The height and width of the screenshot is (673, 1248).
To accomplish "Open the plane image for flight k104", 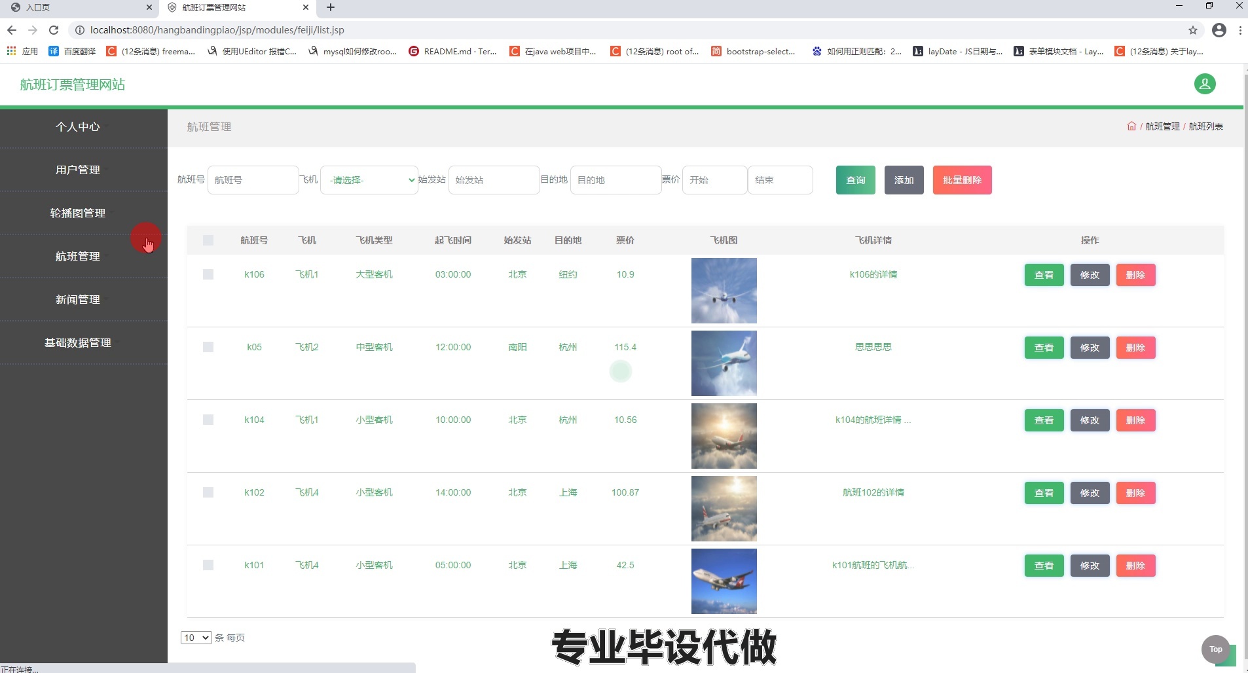I will (x=724, y=436).
